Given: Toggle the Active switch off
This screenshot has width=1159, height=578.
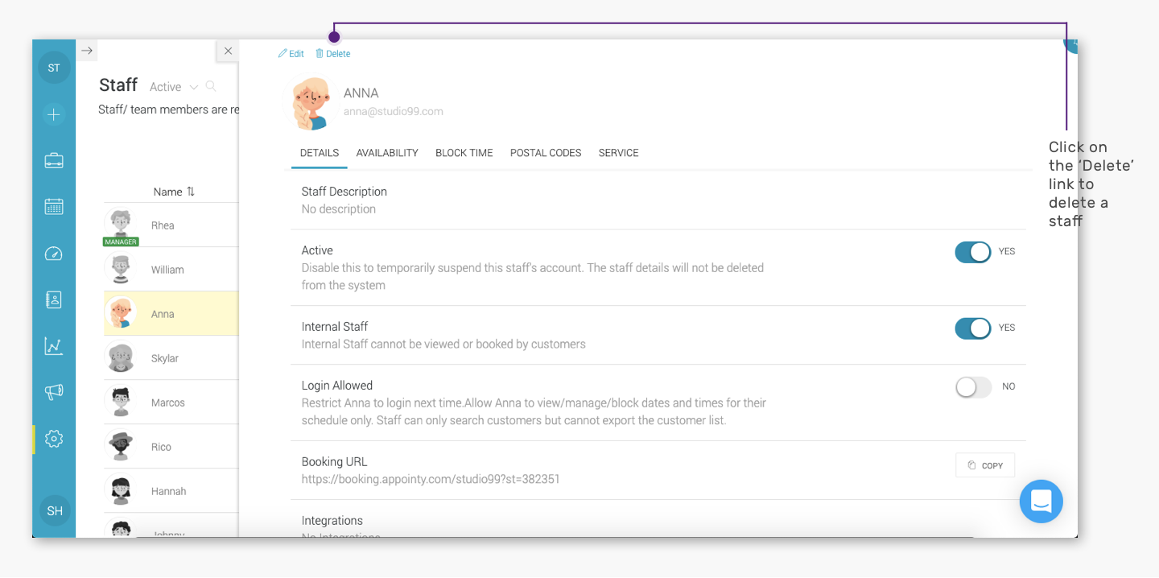Looking at the screenshot, I should point(973,252).
